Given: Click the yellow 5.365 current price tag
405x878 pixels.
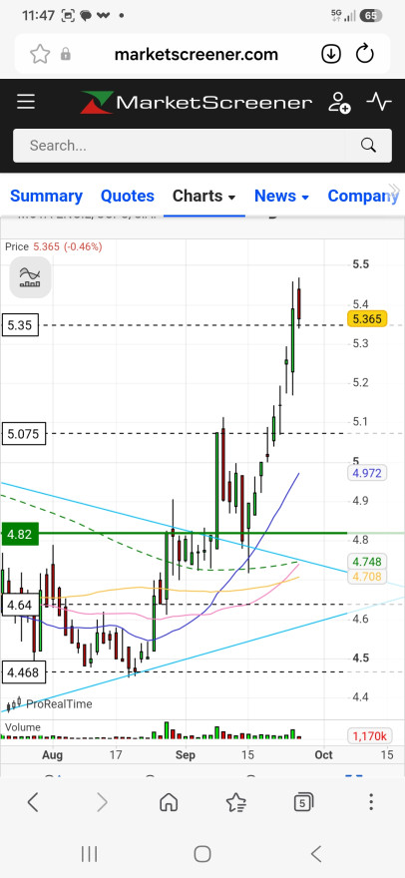Looking at the screenshot, I should click(367, 319).
